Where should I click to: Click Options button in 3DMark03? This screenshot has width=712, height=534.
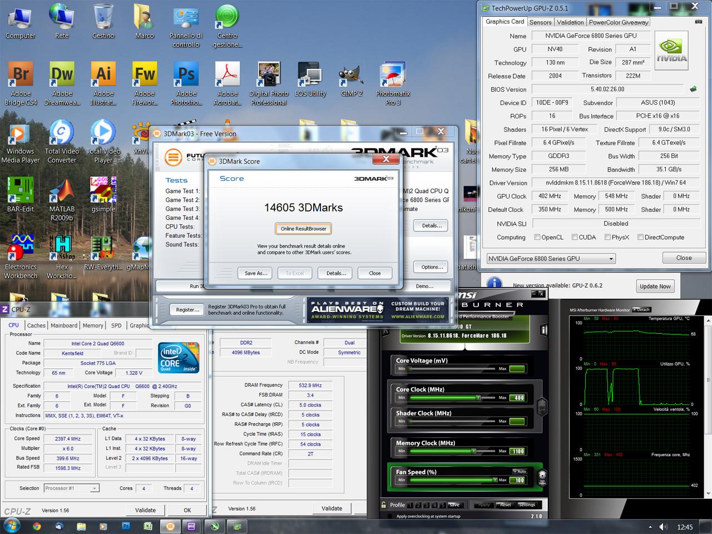tap(432, 267)
